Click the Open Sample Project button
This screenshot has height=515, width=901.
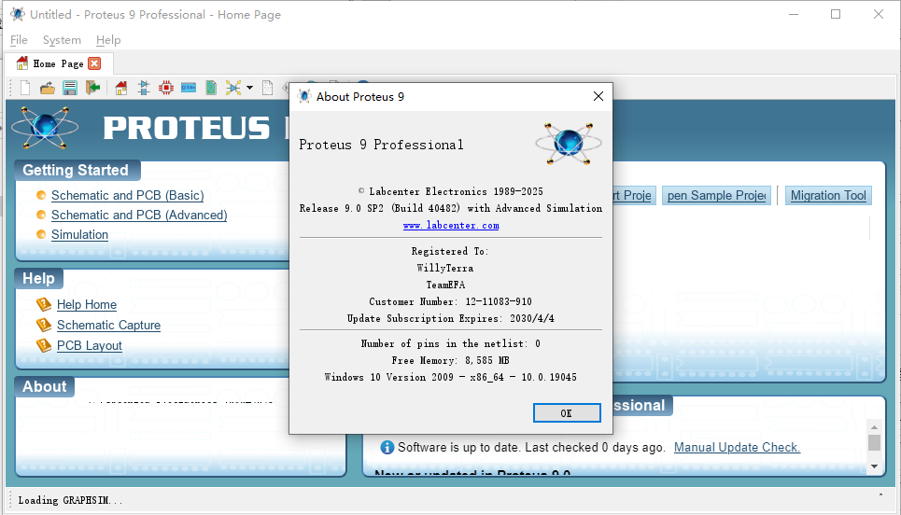pyautogui.click(x=716, y=195)
